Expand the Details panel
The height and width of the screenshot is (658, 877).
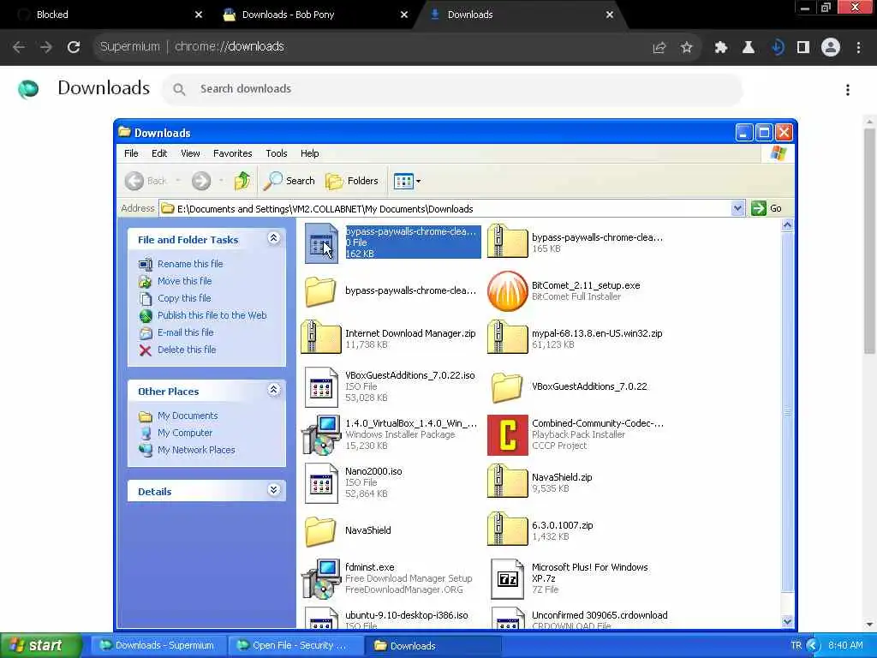(x=273, y=490)
